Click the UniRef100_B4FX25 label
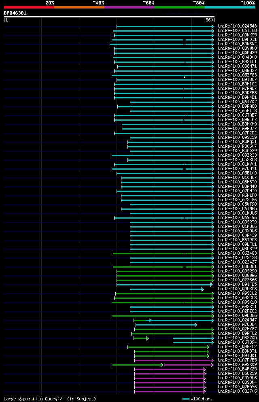The image size is (259, 402). click(237, 369)
